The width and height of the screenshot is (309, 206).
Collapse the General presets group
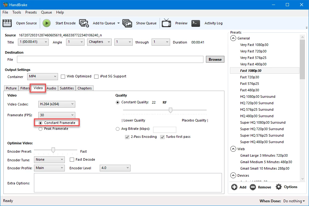click(x=233, y=38)
